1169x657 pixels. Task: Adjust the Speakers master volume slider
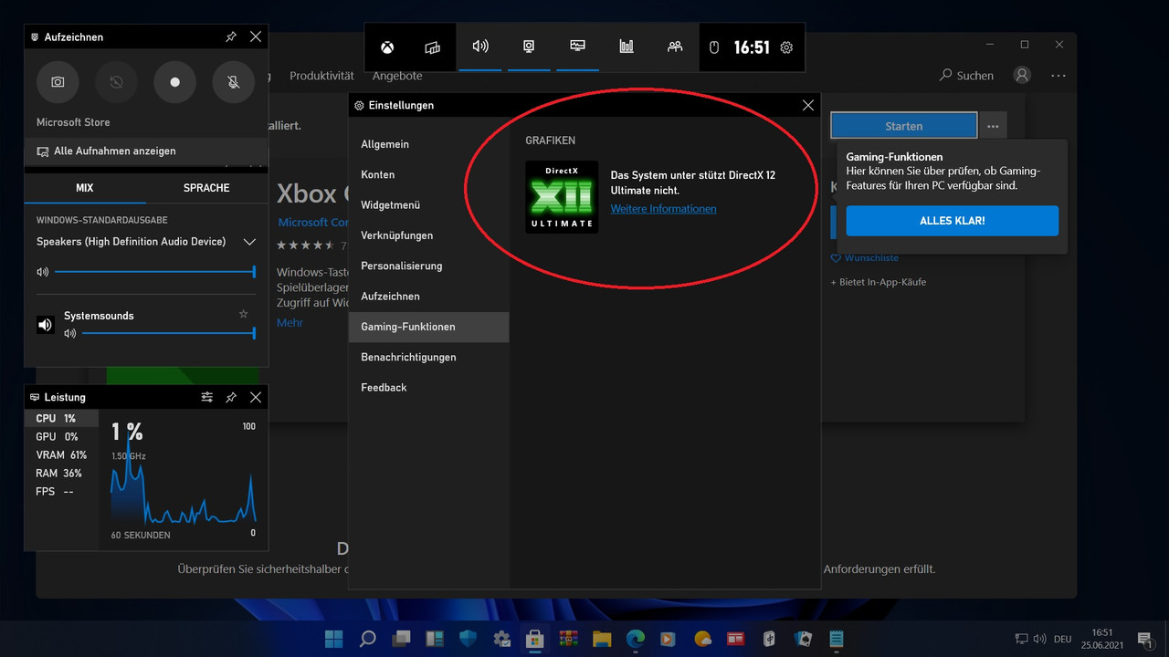(x=154, y=272)
